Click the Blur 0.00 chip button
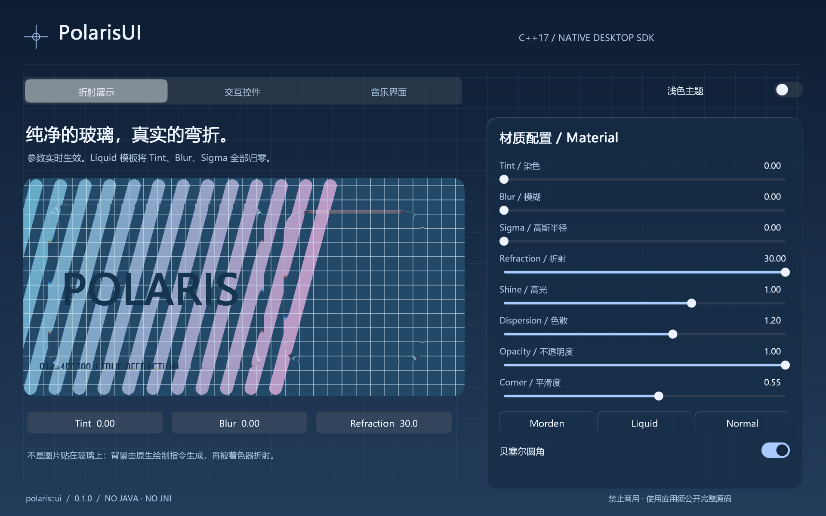The width and height of the screenshot is (826, 516). click(x=239, y=423)
